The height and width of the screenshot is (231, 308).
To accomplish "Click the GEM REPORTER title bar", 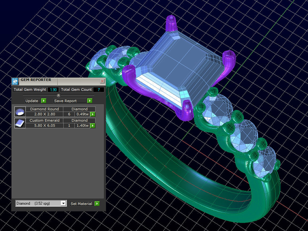I will [x=59, y=81].
